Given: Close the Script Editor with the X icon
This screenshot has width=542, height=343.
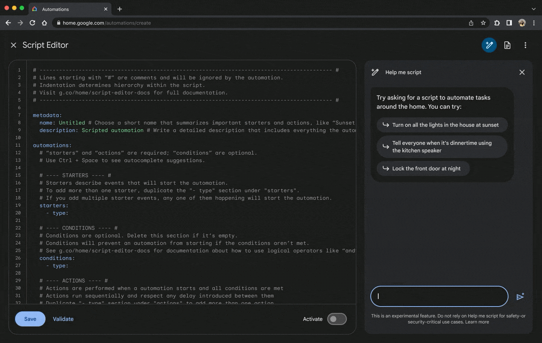Looking at the screenshot, I should click(14, 45).
